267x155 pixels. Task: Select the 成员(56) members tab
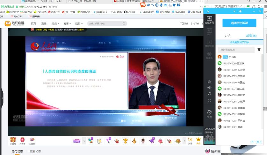pos(251,36)
